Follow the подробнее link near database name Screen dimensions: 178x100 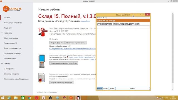pyautogui.click(x=85, y=21)
